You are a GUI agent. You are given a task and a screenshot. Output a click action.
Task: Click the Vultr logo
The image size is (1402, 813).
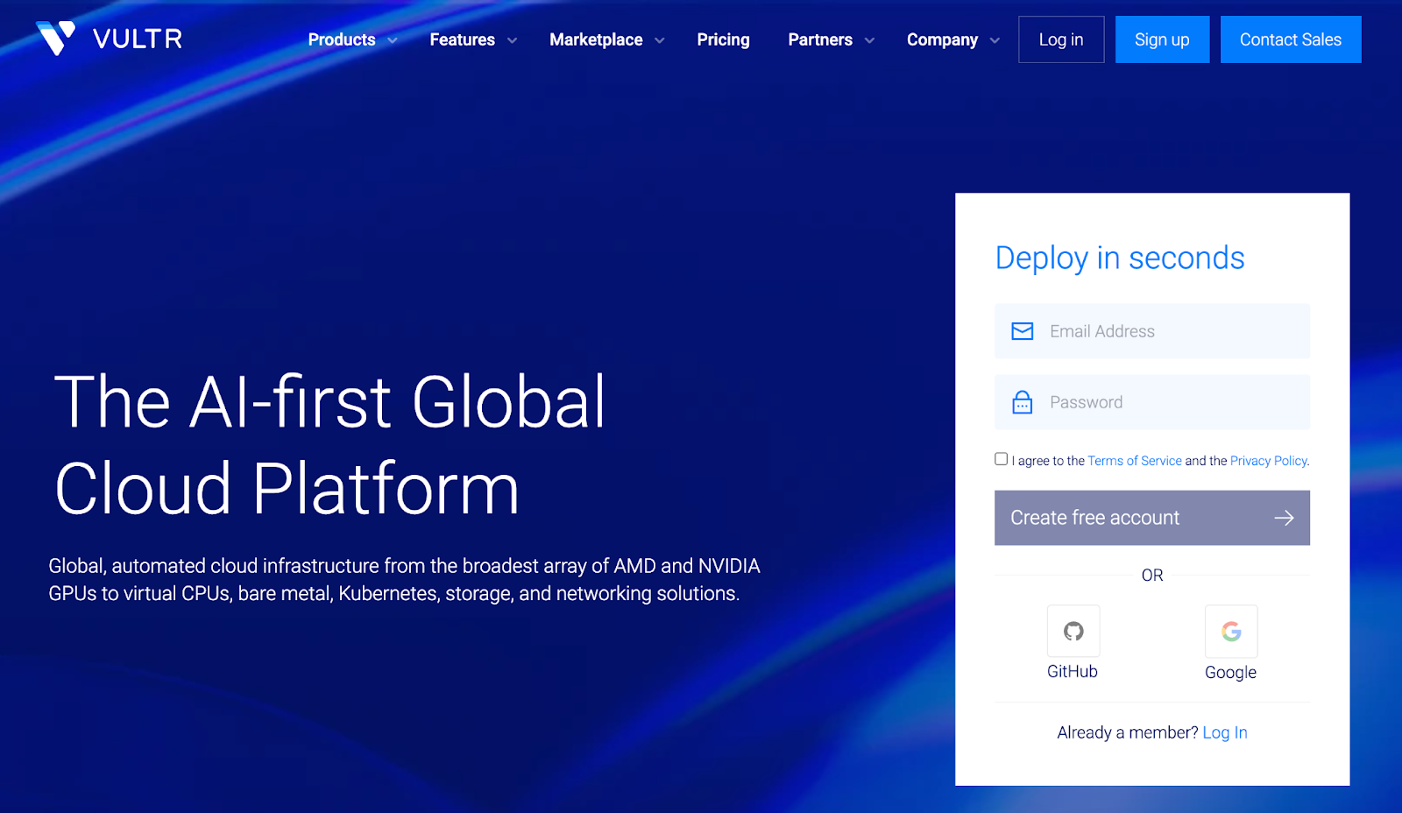pyautogui.click(x=109, y=38)
